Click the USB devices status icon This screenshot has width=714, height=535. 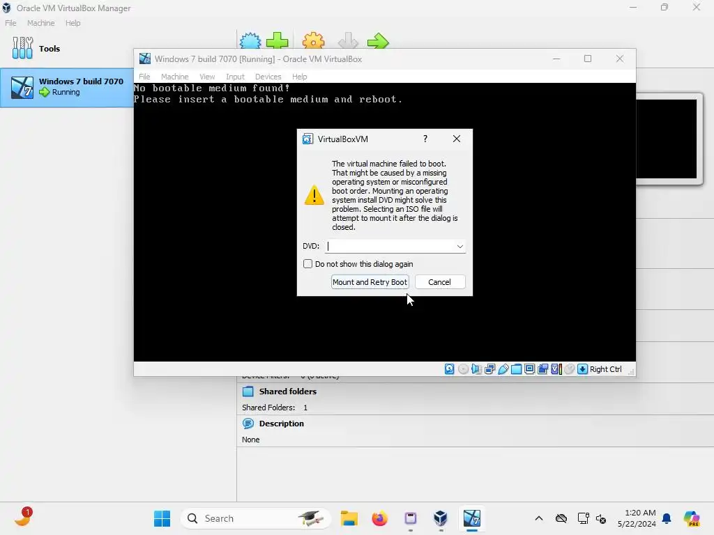503,369
